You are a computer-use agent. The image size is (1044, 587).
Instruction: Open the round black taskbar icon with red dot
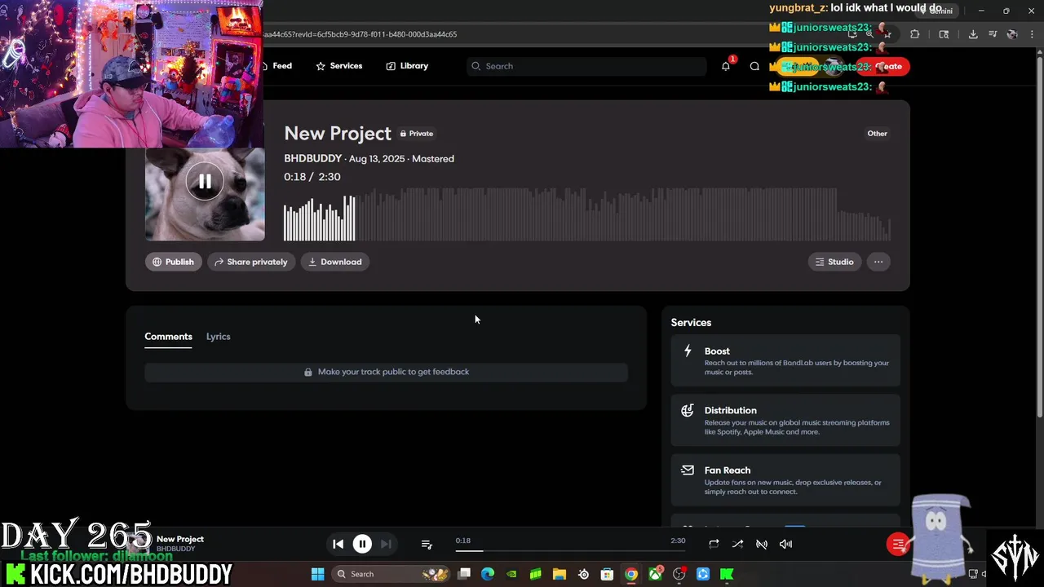coord(679,574)
